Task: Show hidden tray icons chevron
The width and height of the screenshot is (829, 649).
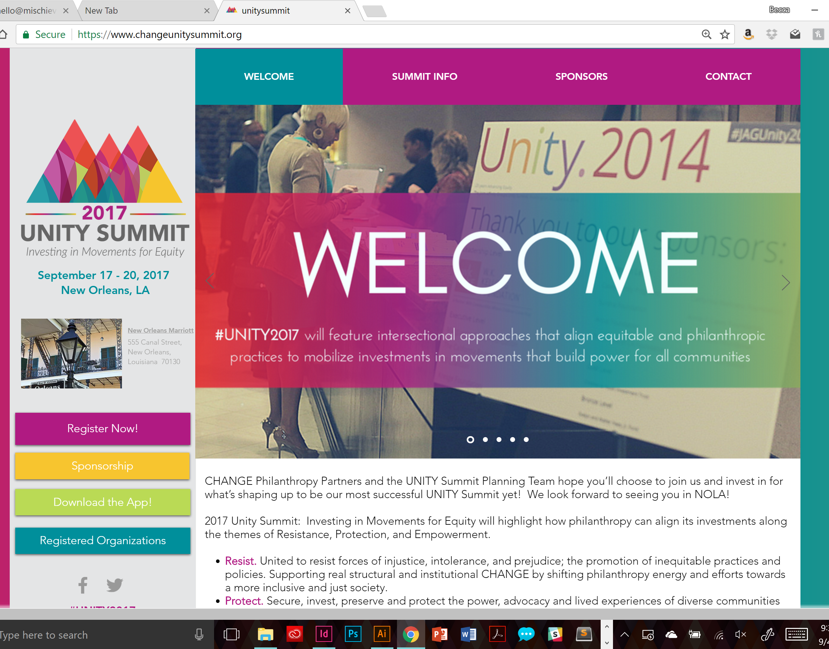Action: pyautogui.click(x=625, y=634)
